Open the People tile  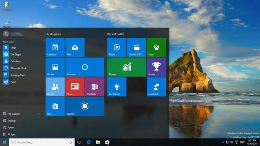click(55, 87)
